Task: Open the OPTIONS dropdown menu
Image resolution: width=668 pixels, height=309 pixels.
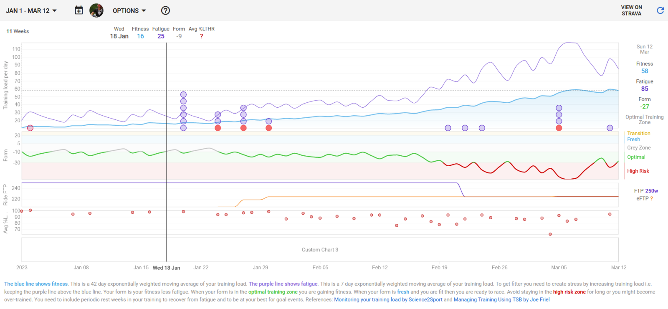Action: click(129, 10)
